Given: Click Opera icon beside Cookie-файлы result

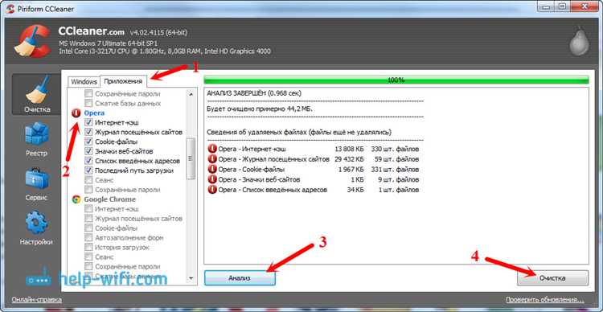Looking at the screenshot, I should point(212,169).
